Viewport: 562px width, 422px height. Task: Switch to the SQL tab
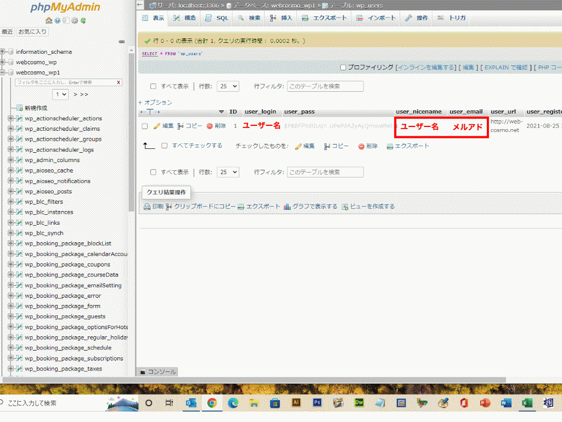click(x=216, y=18)
